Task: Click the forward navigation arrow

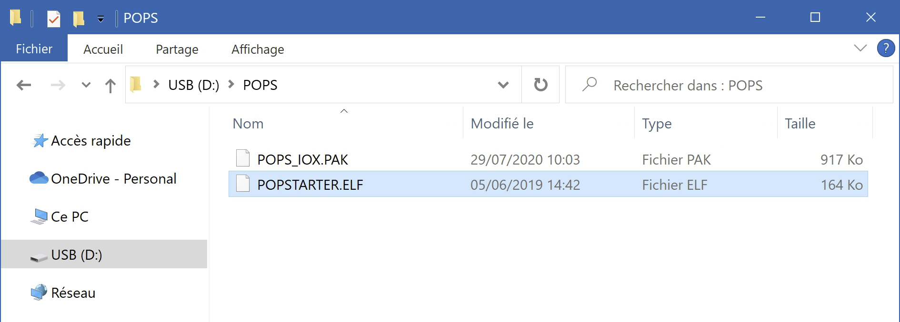Action: [58, 85]
